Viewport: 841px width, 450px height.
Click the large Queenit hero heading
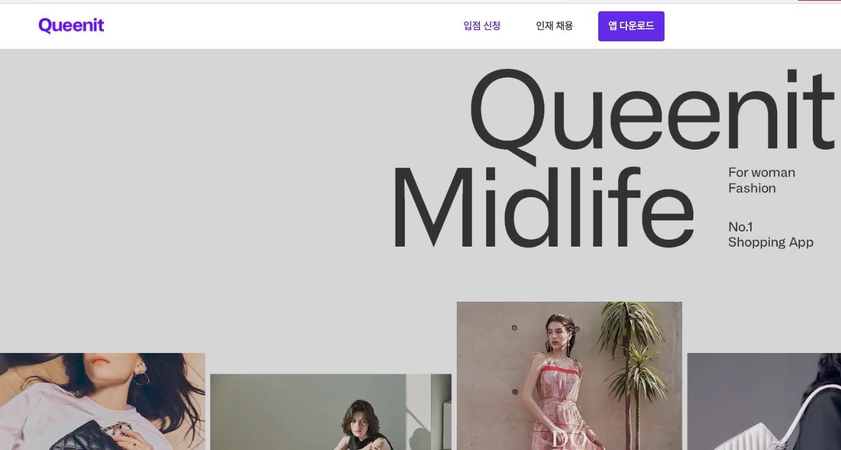(652, 113)
